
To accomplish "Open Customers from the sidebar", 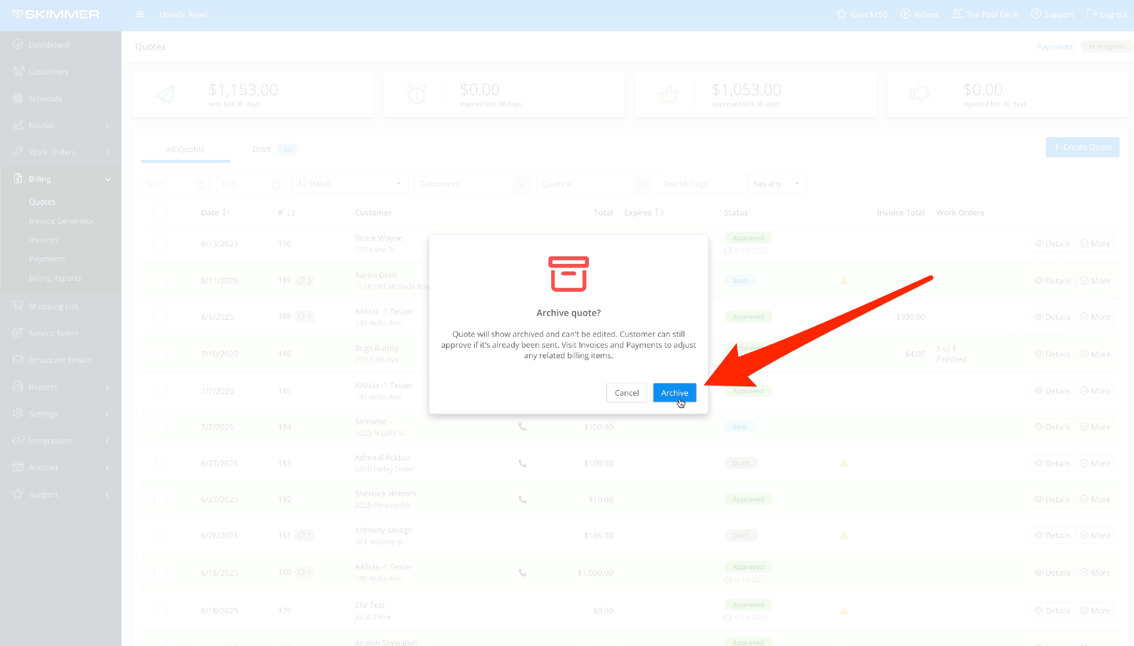I will point(48,71).
